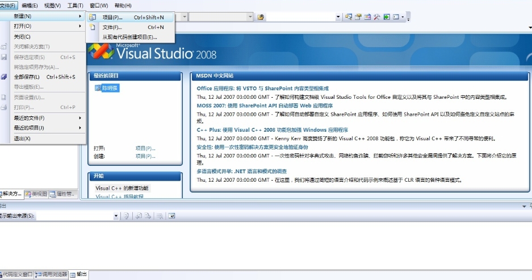The width and height of the screenshot is (532, 280).
Task: Open the 视图(V) menu
Action: [52, 6]
